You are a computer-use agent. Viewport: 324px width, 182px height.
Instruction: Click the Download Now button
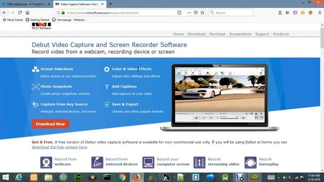tap(50, 124)
